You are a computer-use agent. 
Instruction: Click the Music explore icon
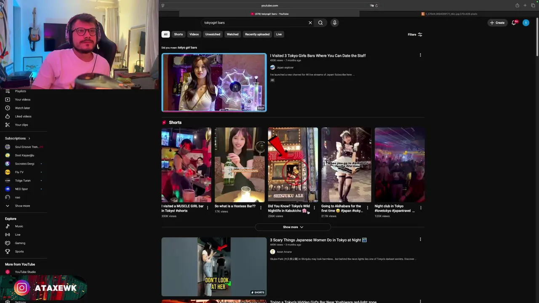[8, 226]
